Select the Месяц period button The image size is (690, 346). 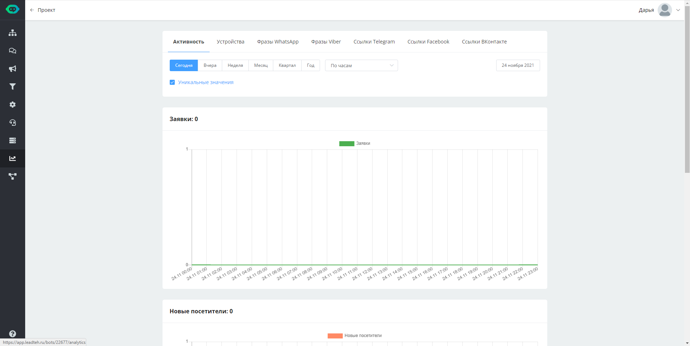pos(261,65)
